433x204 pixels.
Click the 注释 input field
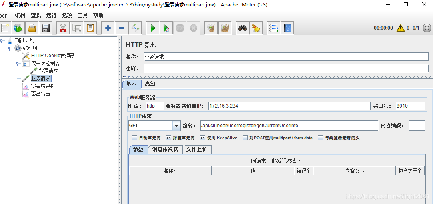[286, 68]
